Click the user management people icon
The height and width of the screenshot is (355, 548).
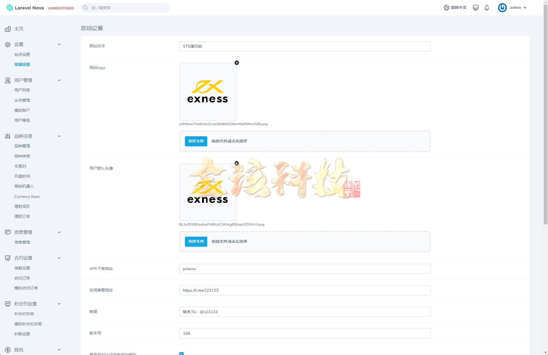8,80
